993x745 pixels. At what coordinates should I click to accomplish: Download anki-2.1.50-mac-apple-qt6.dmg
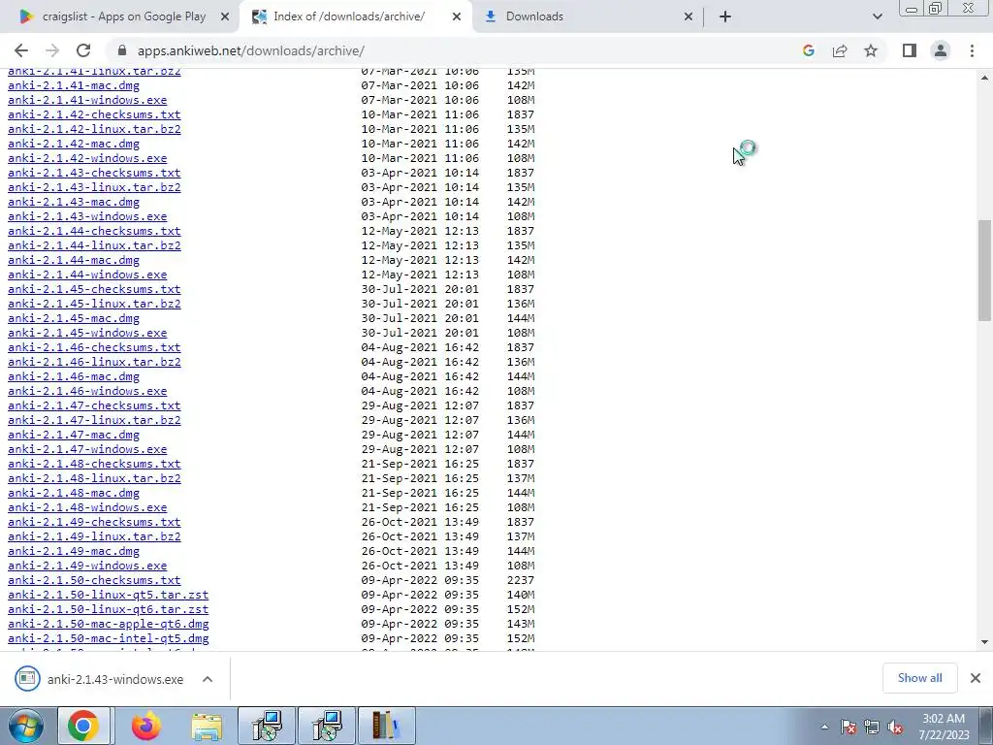109,624
